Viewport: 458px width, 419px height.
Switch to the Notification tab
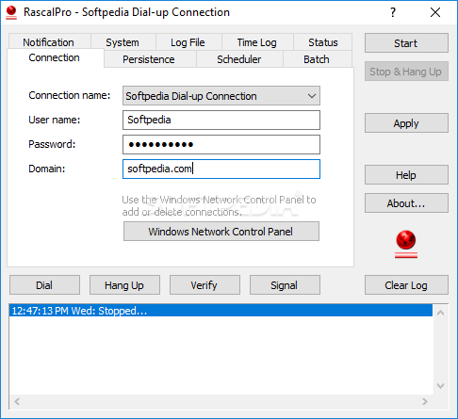[49, 42]
